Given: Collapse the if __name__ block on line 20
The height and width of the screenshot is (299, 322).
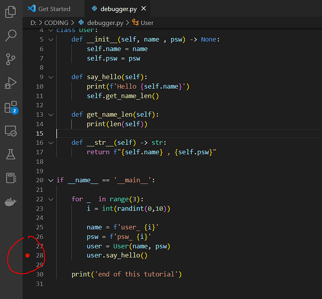Looking at the screenshot, I should [x=51, y=181].
